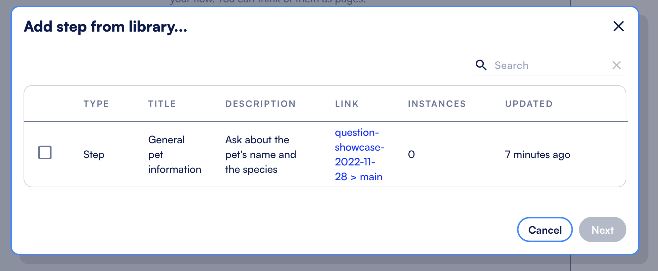Clear the search field with the X icon
Viewport: 658px width, 271px height.
click(x=616, y=65)
